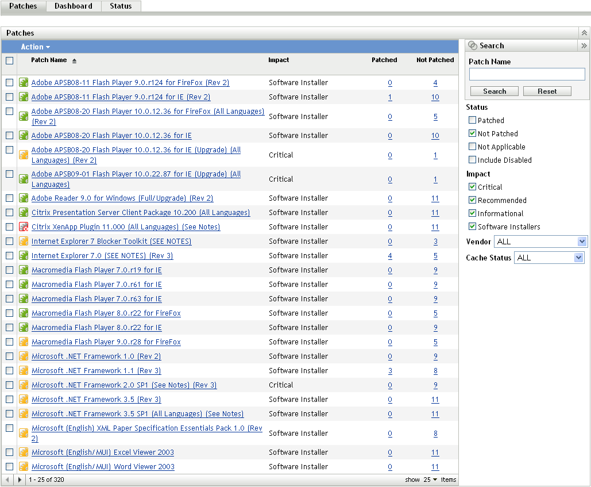Collapse the Patches panel
The width and height of the screenshot is (591, 487).
(584, 33)
